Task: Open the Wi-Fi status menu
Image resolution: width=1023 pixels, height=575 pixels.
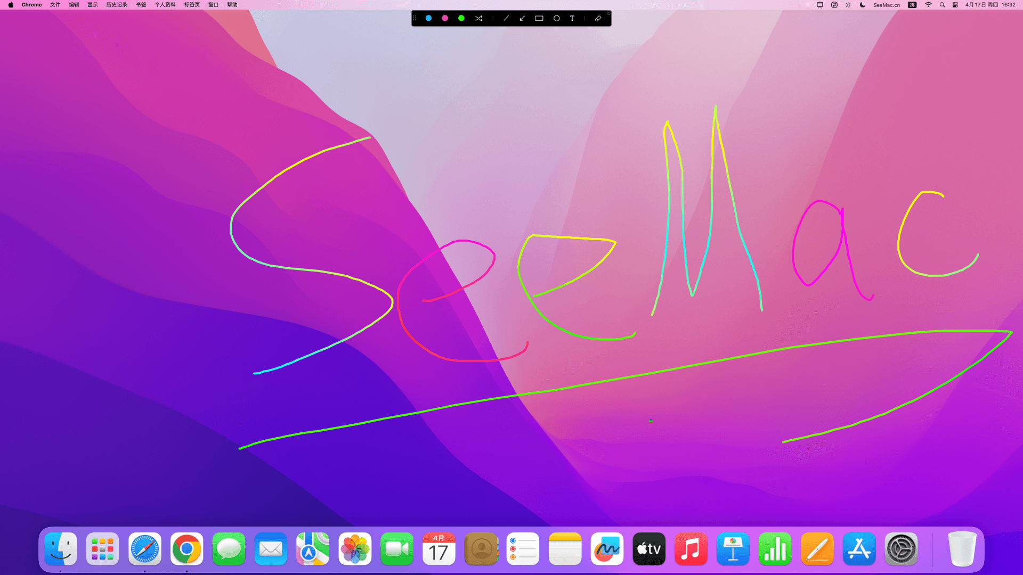Action: [928, 5]
